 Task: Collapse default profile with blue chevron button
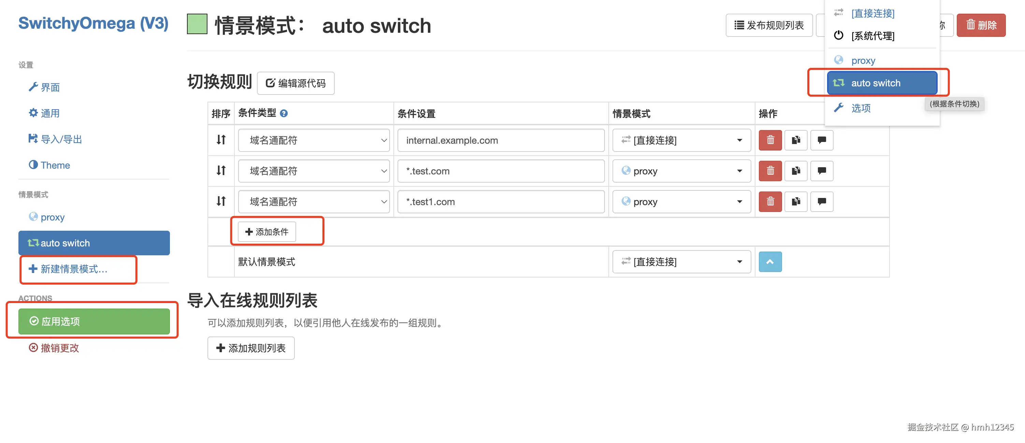(770, 261)
